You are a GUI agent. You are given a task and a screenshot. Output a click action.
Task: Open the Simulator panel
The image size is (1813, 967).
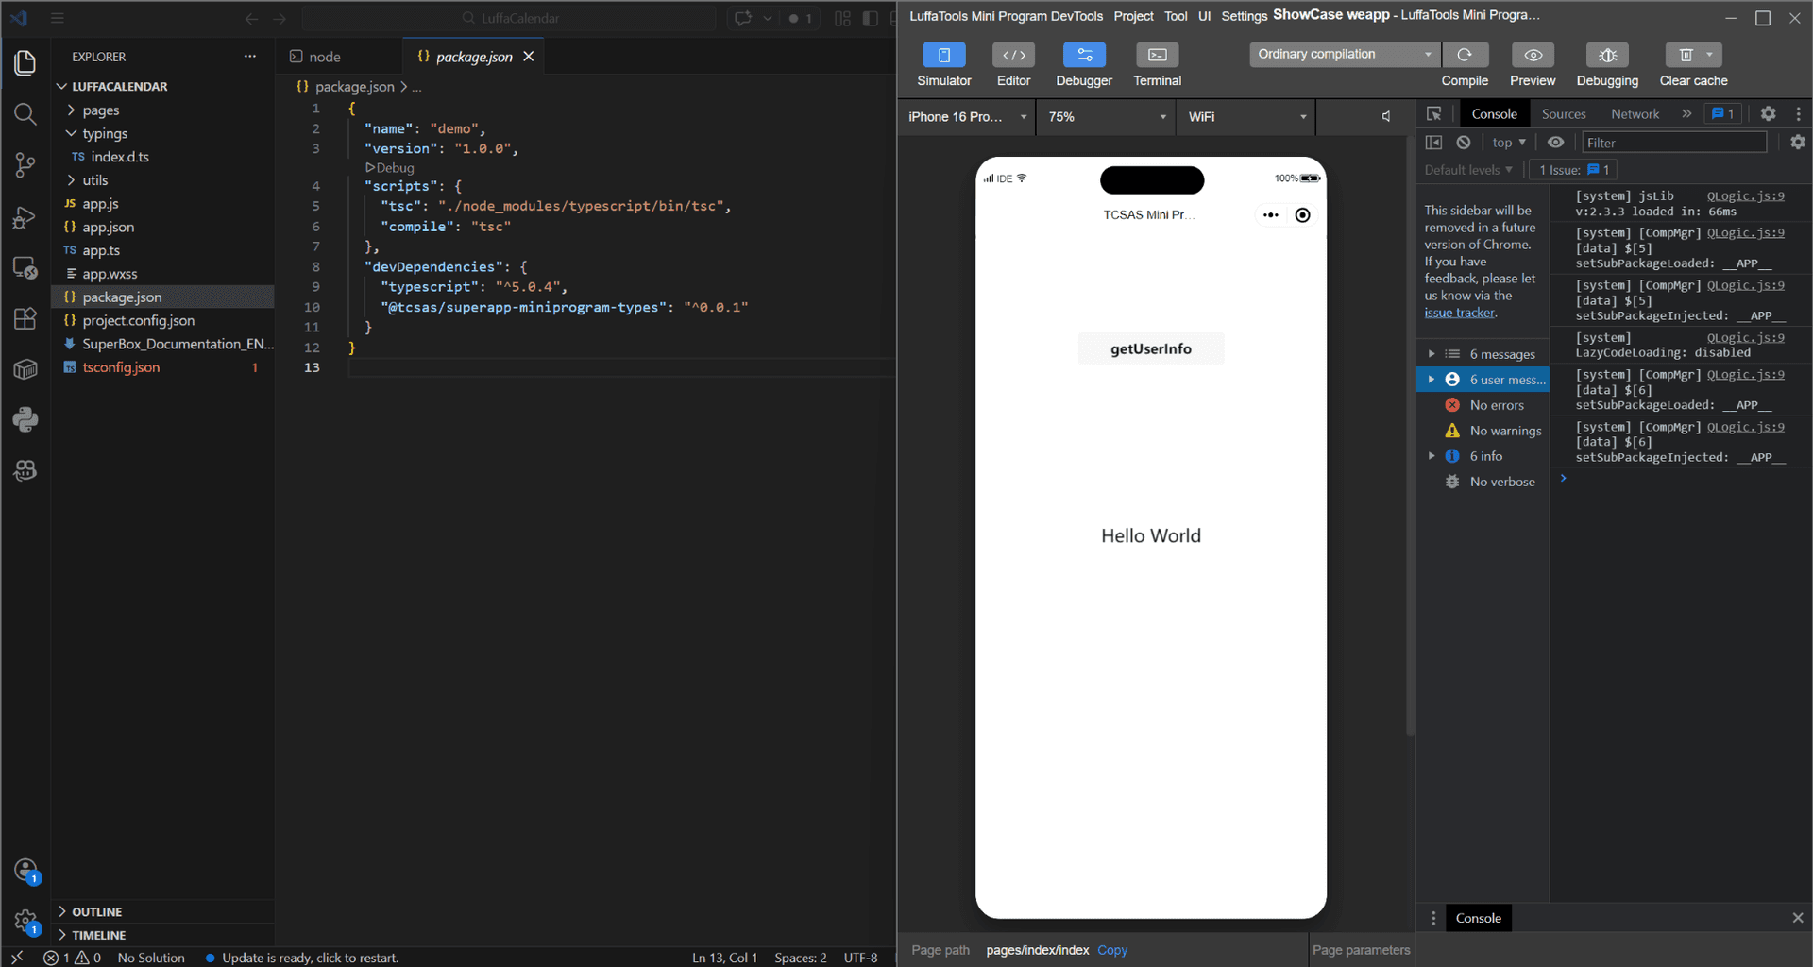pyautogui.click(x=943, y=63)
